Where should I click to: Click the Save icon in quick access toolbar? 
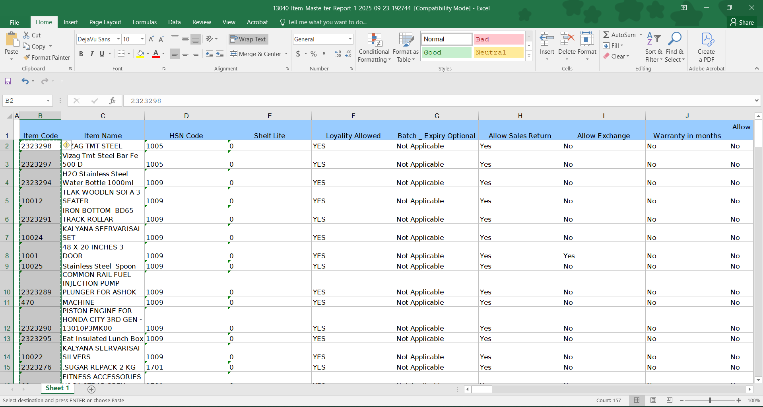click(x=8, y=81)
